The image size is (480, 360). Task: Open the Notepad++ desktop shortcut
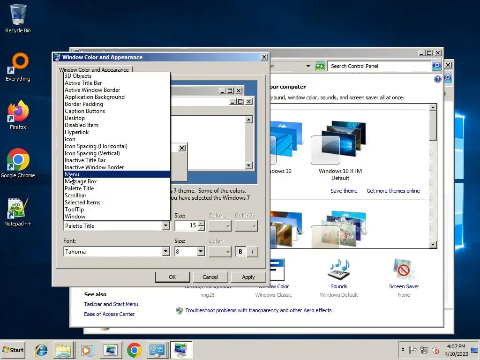click(18, 212)
